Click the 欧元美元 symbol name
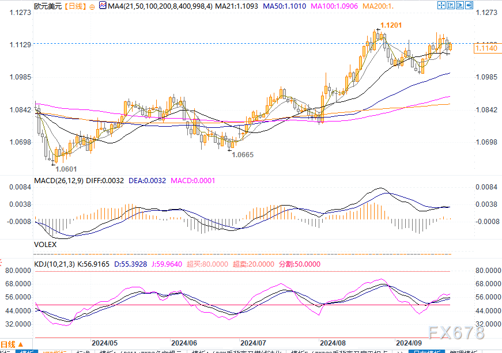Image resolution: width=502 pixels, height=353 pixels. click(48, 6)
